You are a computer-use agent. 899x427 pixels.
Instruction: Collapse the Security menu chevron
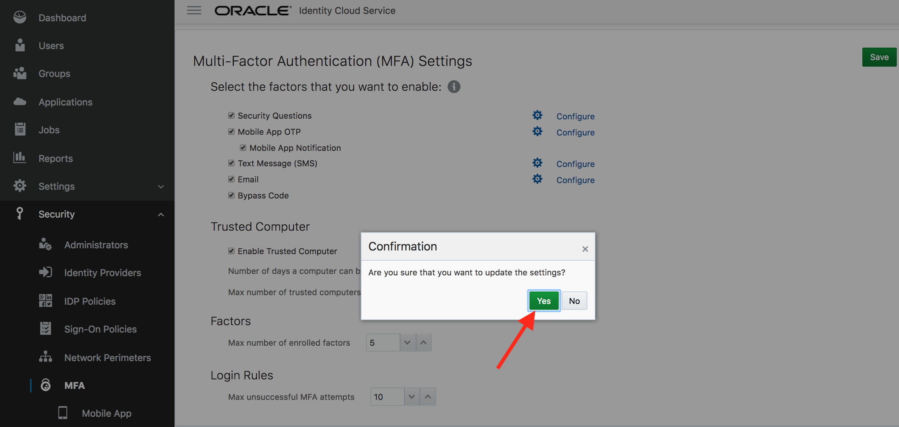(161, 214)
